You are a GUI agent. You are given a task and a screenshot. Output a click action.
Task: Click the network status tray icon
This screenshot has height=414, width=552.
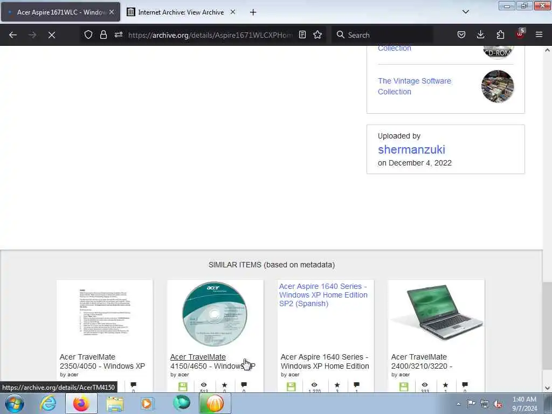point(485,404)
